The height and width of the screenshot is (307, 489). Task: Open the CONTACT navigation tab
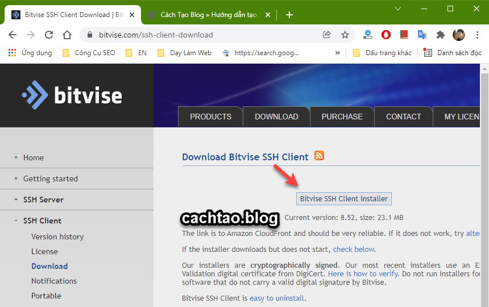coord(403,117)
